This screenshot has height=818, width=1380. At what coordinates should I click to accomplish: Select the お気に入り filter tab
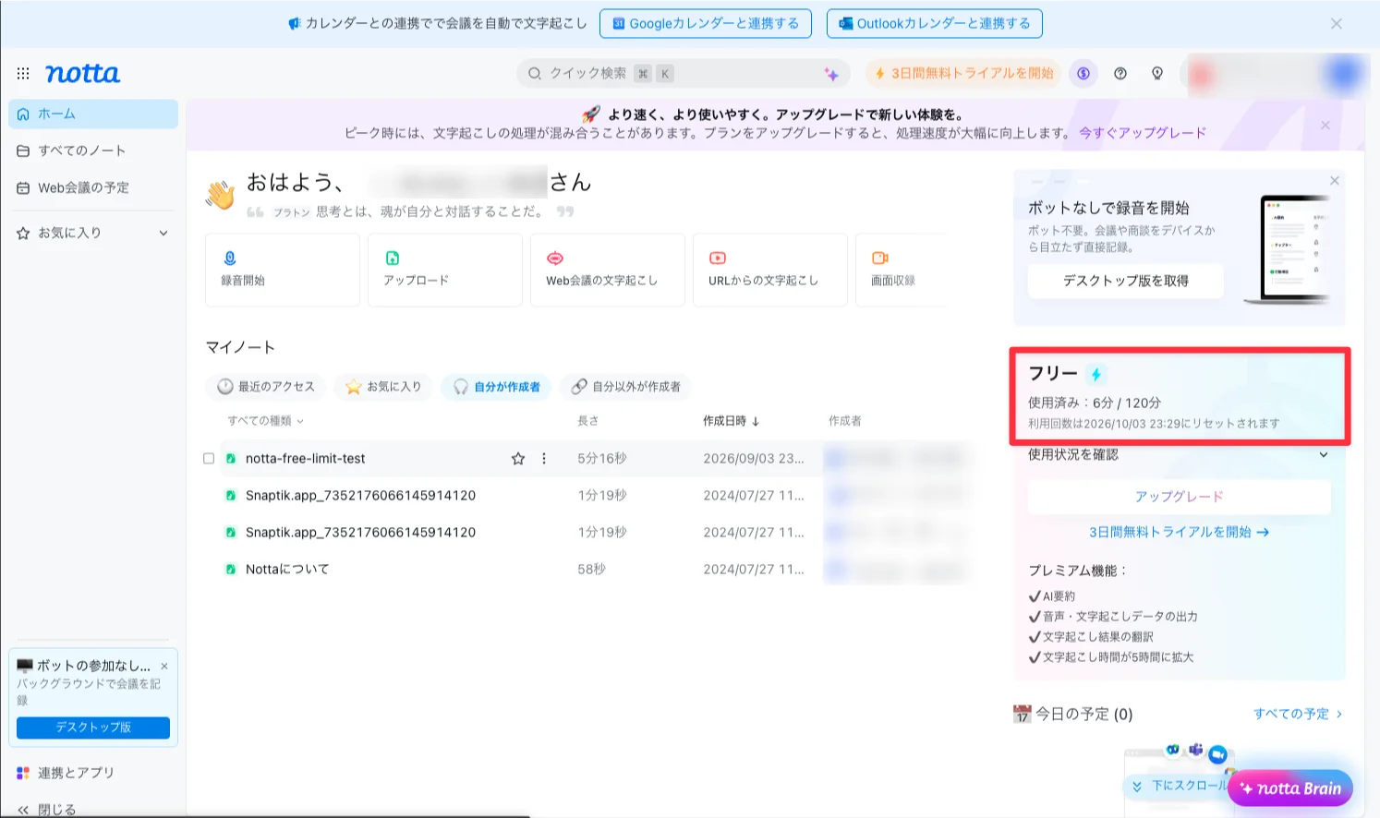tap(383, 386)
